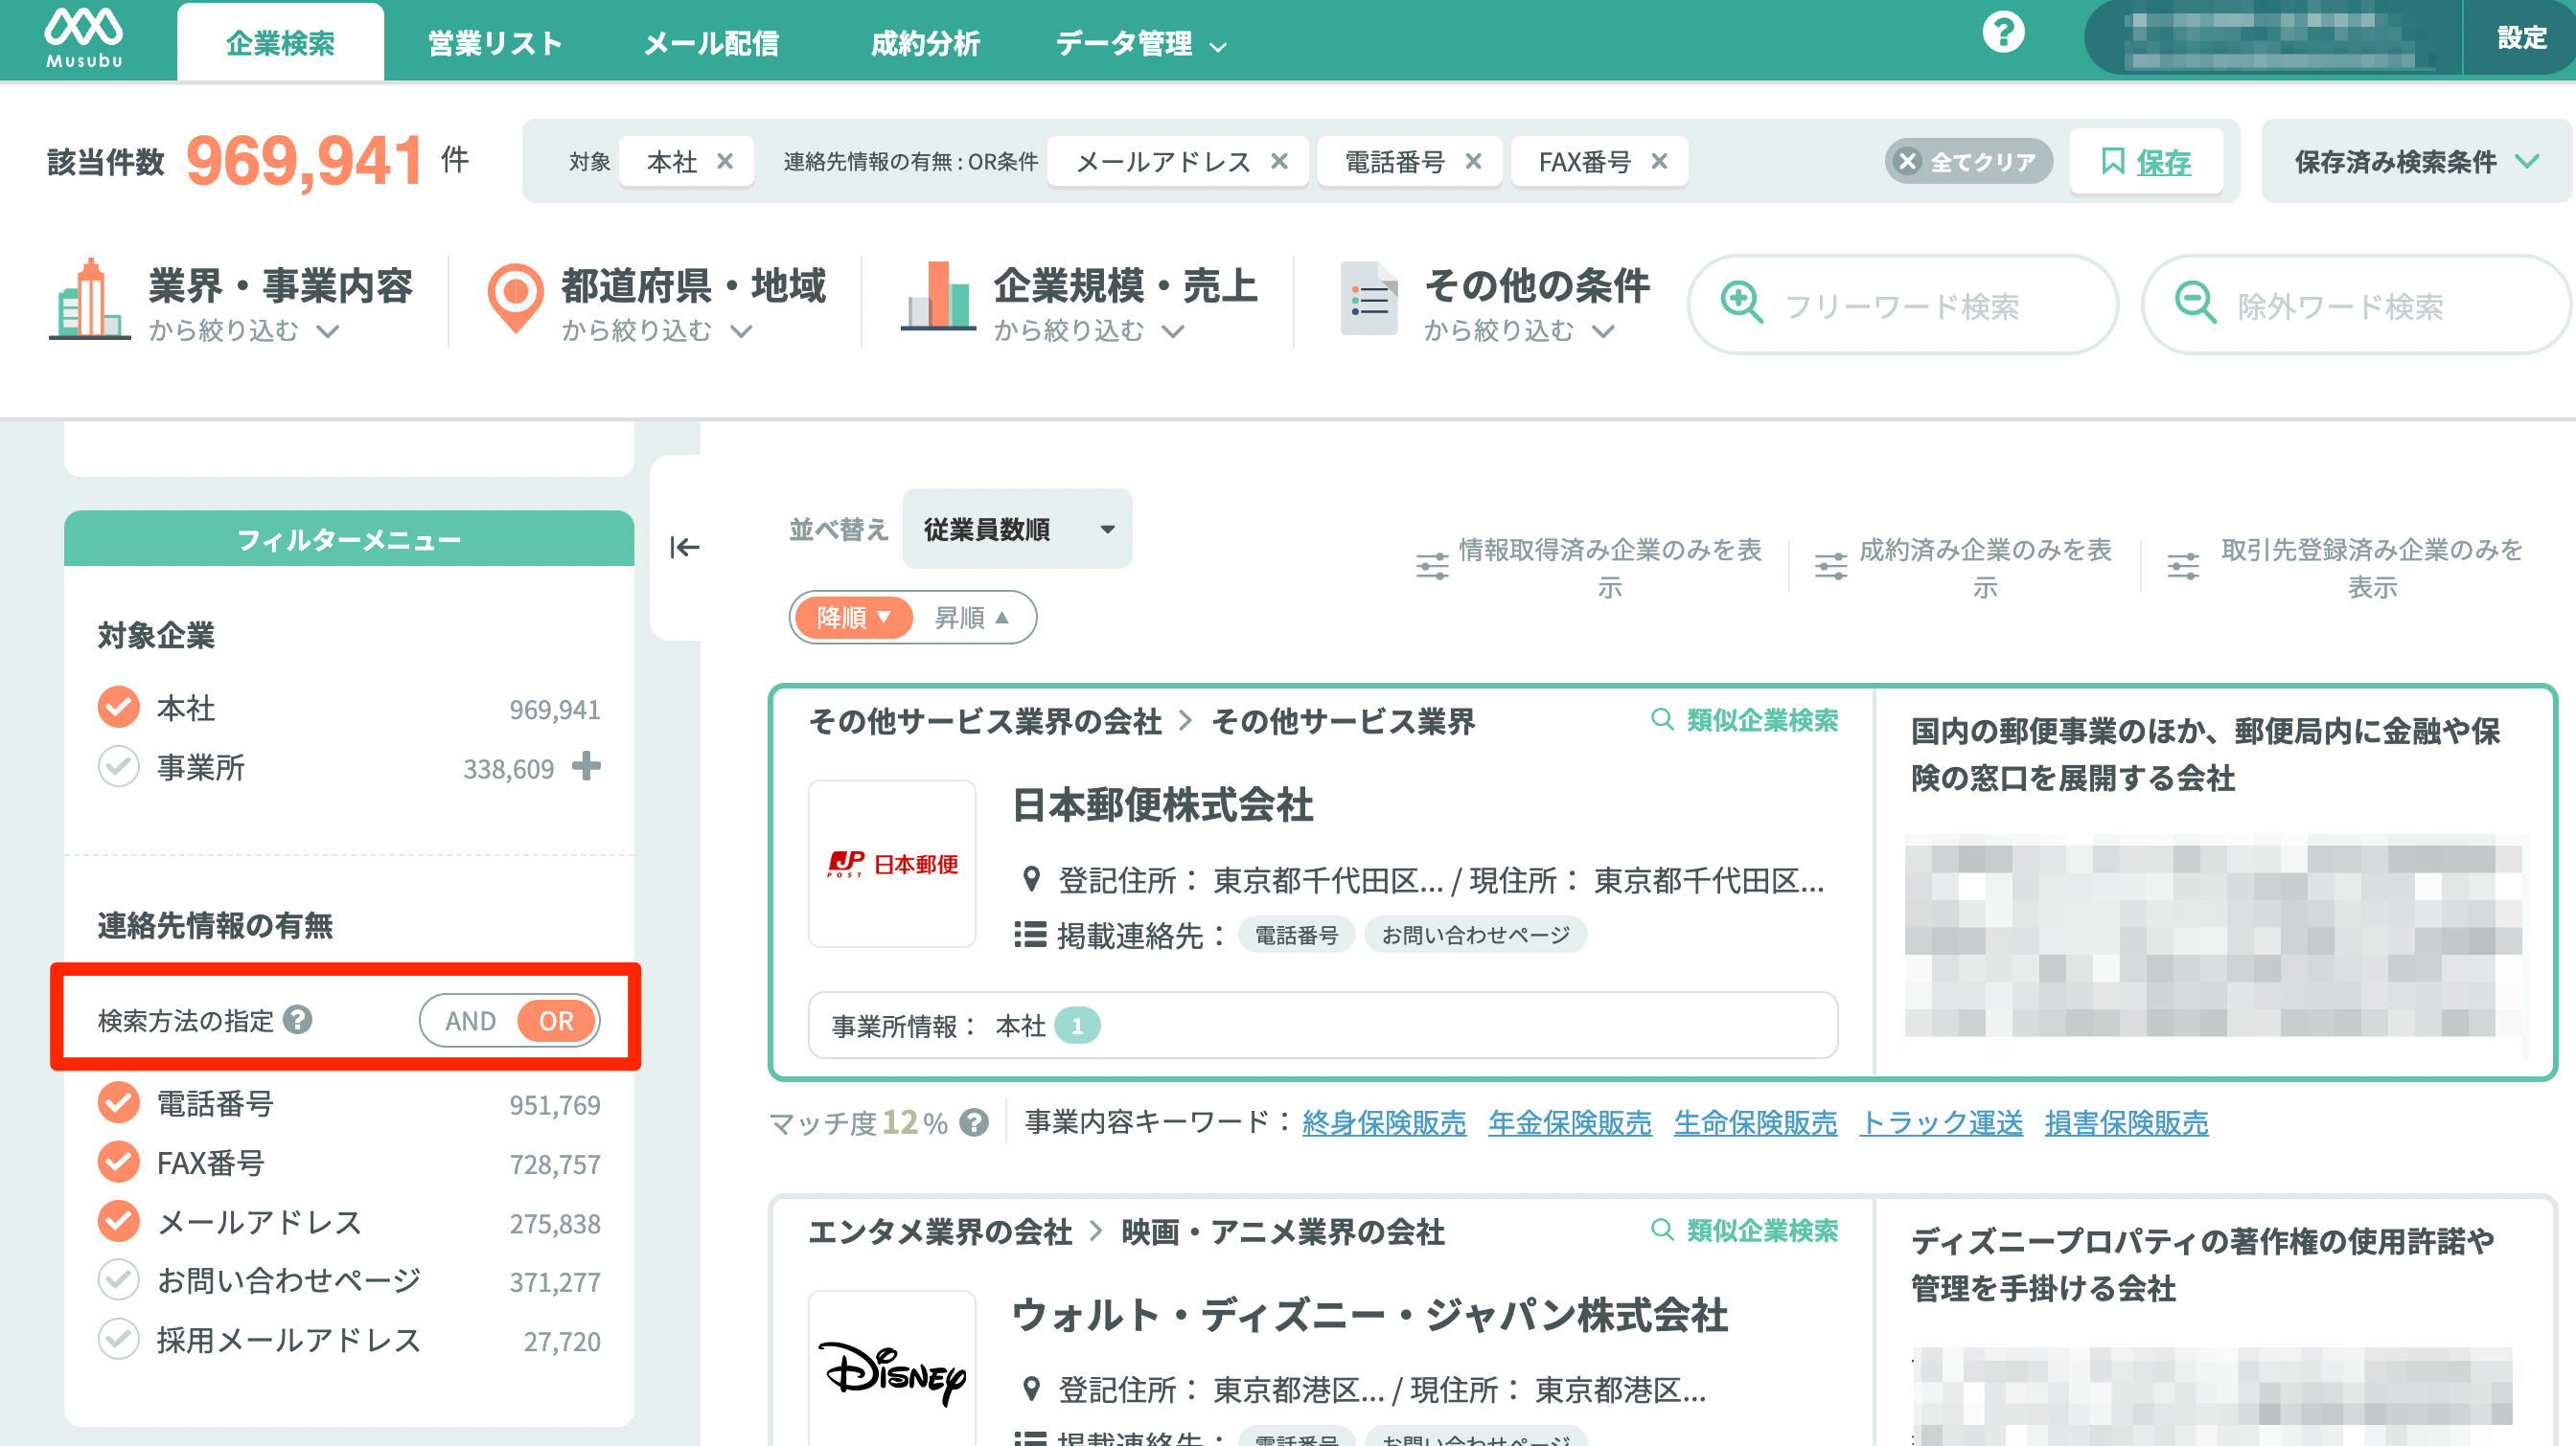This screenshot has width=2576, height=1446.
Task: Click the 終身保険販売 keyword link
Action: [x=1384, y=1123]
